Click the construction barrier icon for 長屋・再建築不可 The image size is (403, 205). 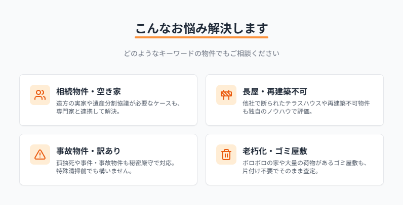[226, 95]
